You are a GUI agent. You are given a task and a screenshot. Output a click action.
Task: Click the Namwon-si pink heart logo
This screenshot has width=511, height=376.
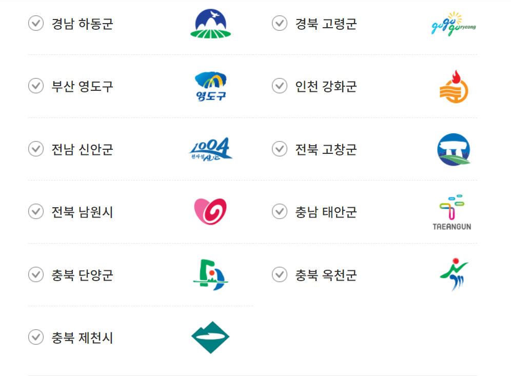(210, 211)
